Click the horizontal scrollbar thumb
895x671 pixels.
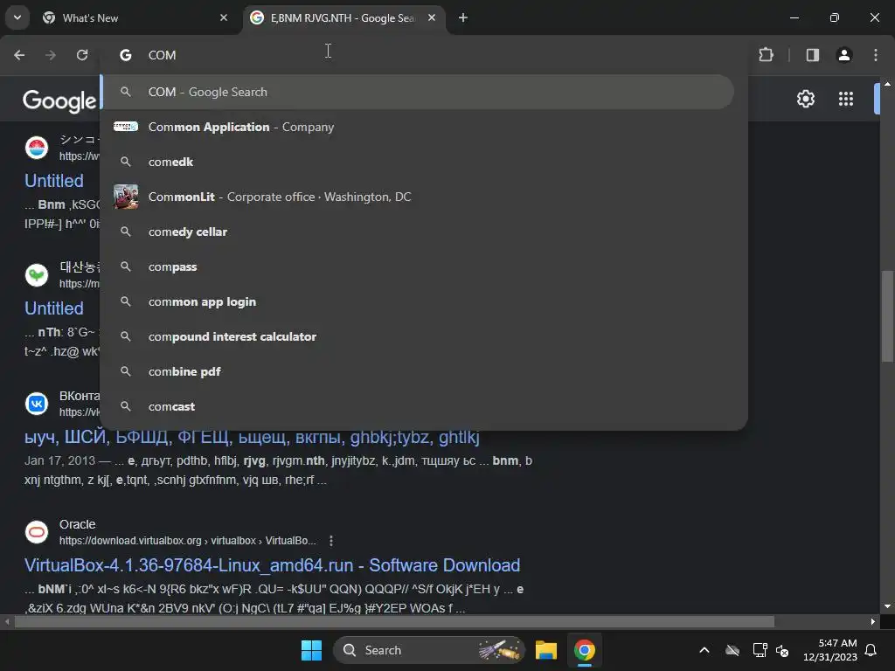(394, 621)
